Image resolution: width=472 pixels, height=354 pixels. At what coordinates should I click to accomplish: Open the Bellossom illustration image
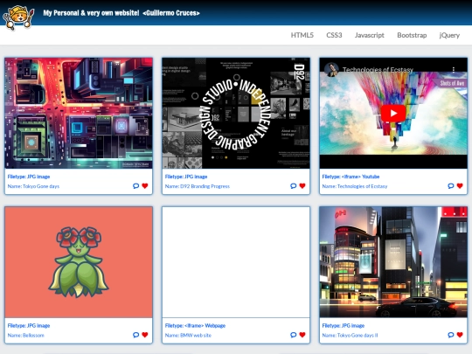pyautogui.click(x=79, y=262)
